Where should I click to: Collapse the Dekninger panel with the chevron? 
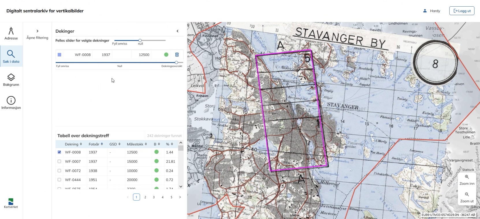coord(178,31)
